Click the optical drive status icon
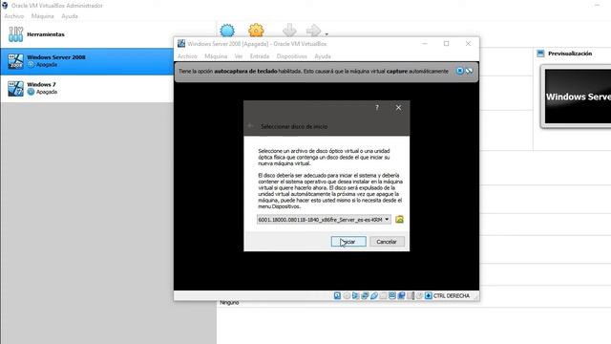Image resolution: width=611 pixels, height=344 pixels. tap(347, 295)
